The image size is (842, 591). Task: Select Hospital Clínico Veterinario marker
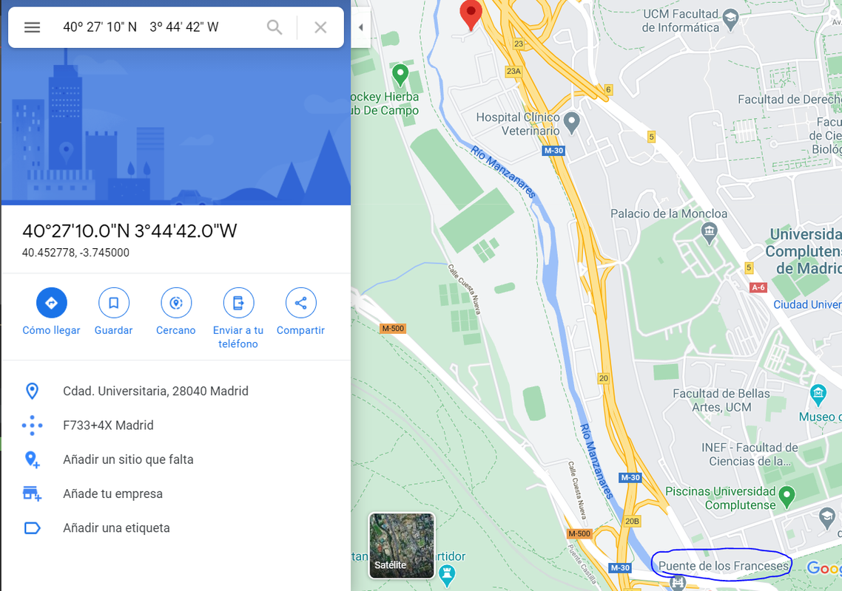tap(572, 123)
